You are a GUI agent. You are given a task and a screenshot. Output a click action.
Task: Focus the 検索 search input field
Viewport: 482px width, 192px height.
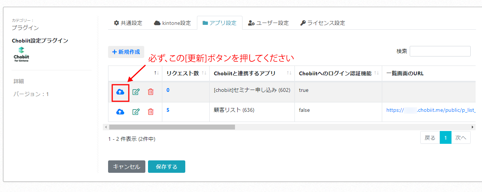440,51
